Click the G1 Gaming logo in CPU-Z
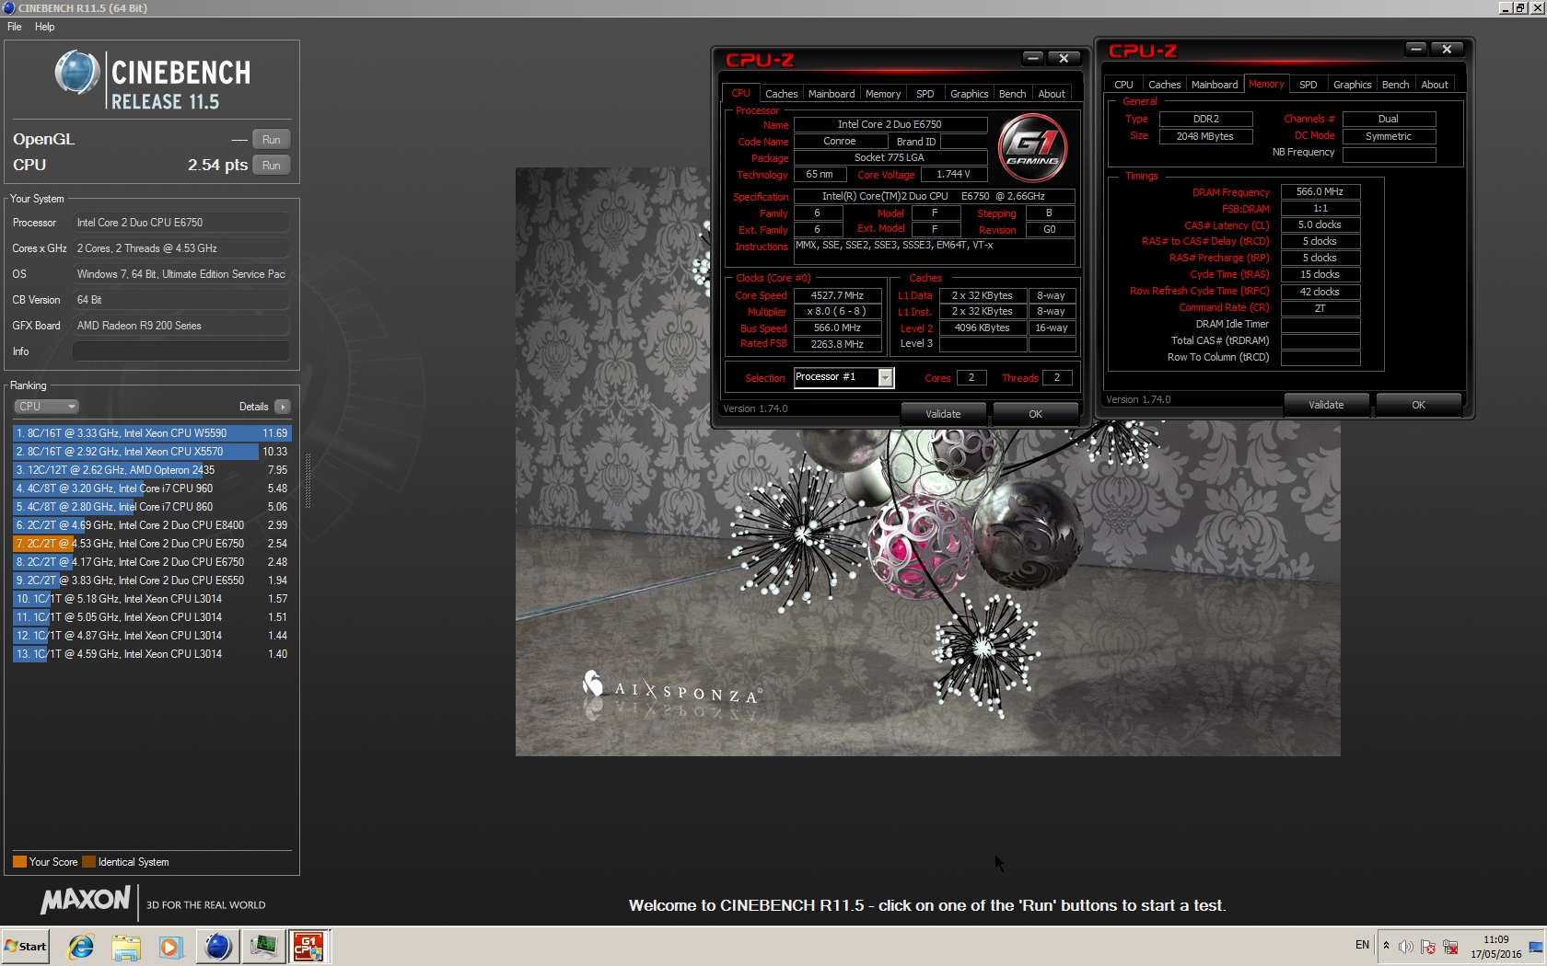 (1032, 146)
